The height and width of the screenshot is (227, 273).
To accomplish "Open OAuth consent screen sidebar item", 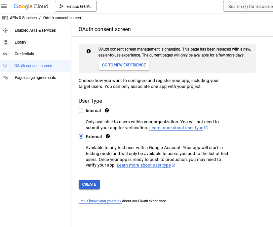I will 33,66.
